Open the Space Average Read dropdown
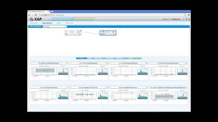Viewport: 218px width, 122px height. (129, 87)
